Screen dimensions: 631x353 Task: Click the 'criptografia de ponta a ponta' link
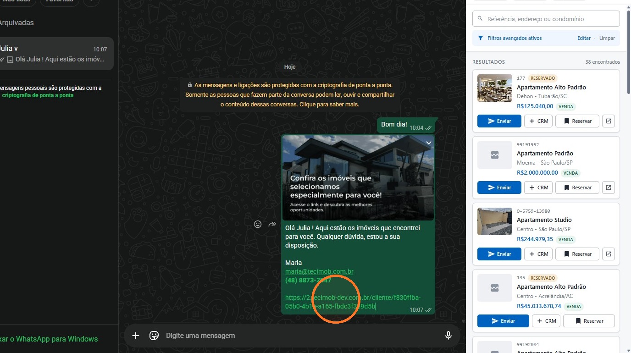[38, 95]
